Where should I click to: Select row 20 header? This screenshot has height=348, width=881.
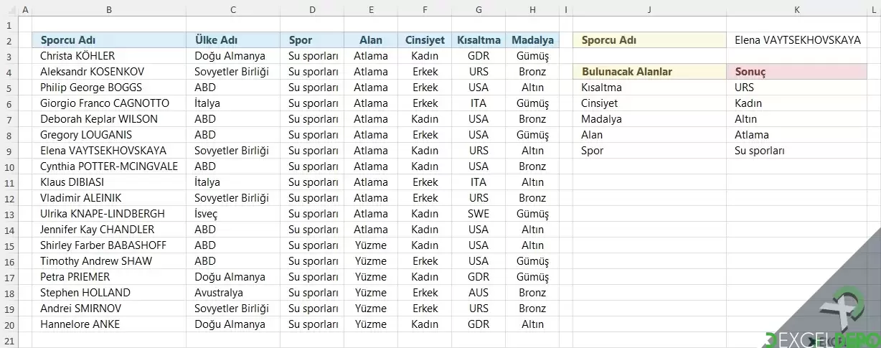coord(9,324)
